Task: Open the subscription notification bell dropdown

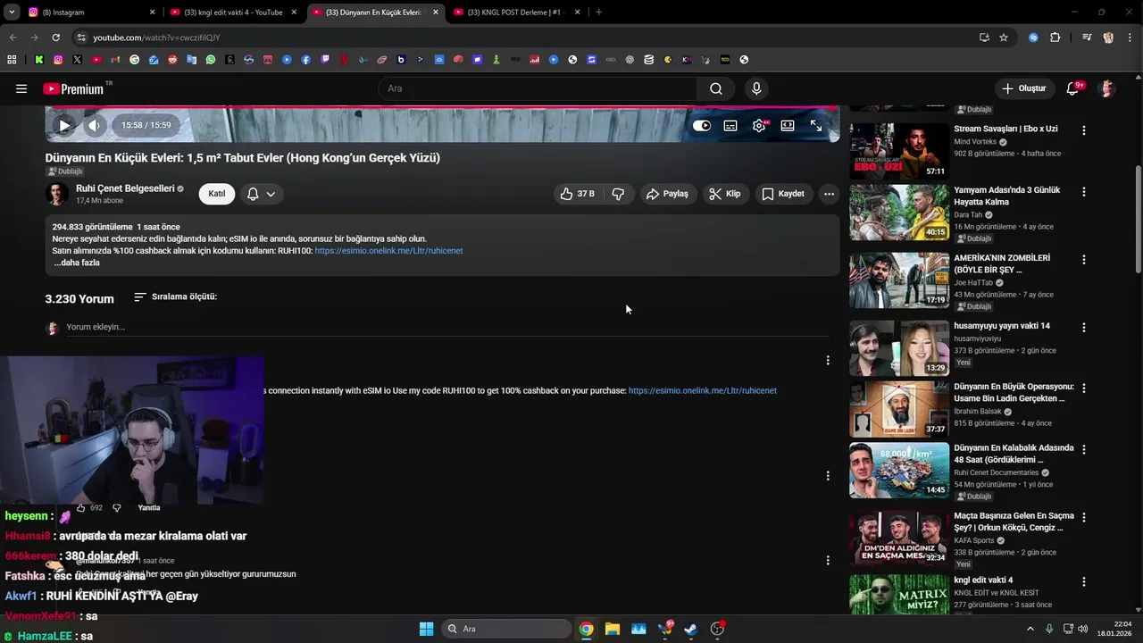Action: pos(262,194)
